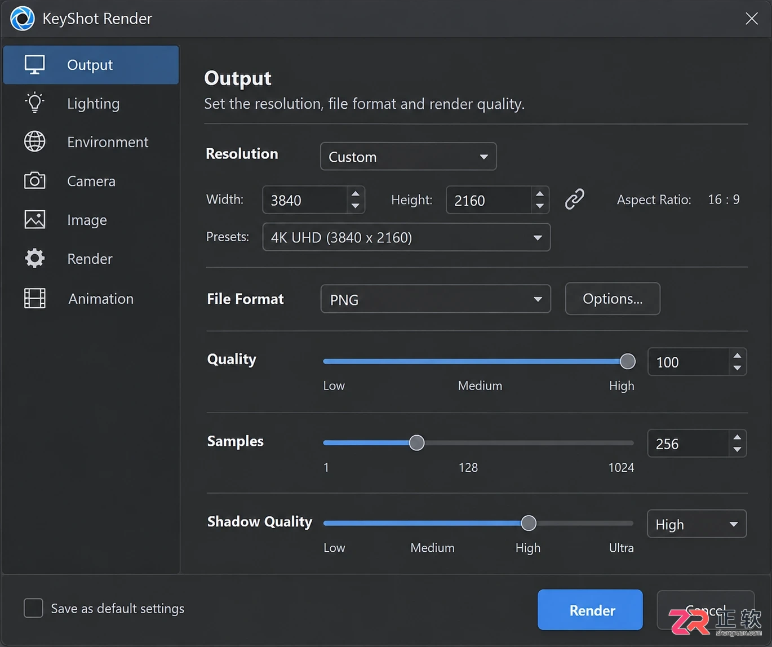This screenshot has width=772, height=647.
Task: Open the Presets 4K UHD dropdown
Action: [406, 237]
